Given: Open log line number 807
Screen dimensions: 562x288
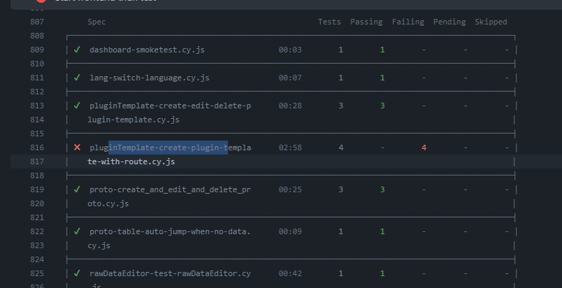Looking at the screenshot, I should coord(37,22).
